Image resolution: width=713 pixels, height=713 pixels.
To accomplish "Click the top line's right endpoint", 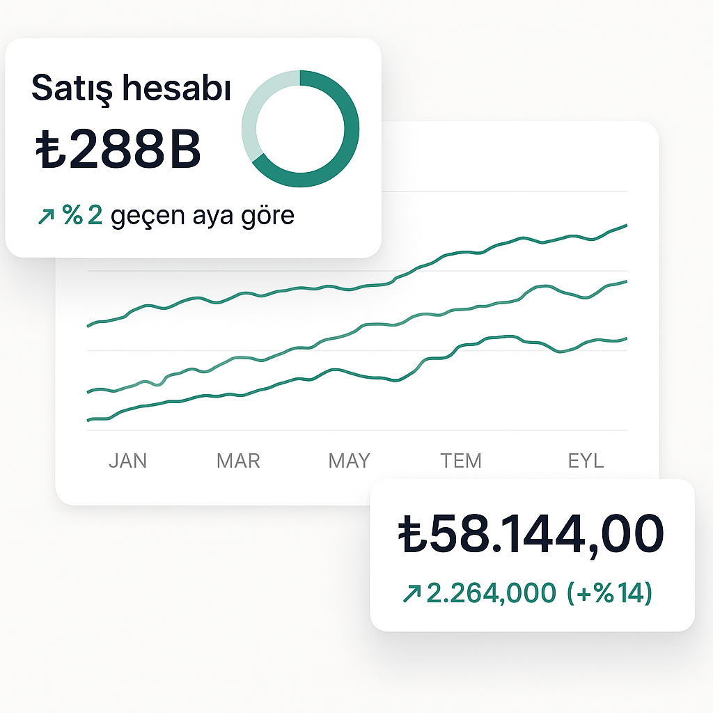I will [627, 226].
